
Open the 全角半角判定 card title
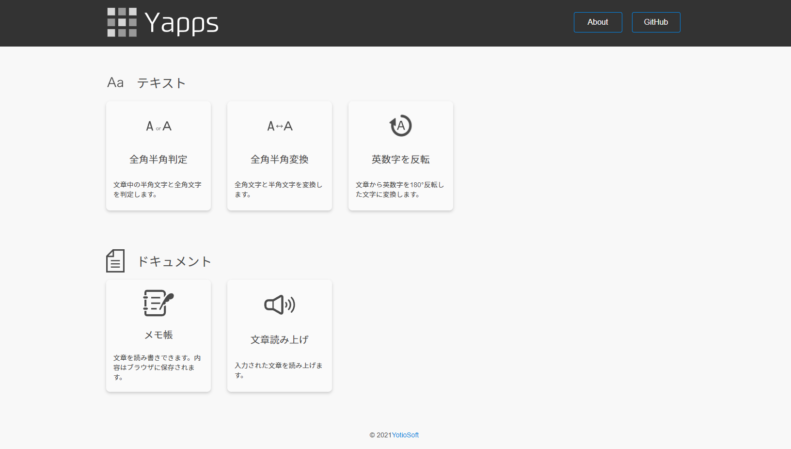point(158,160)
